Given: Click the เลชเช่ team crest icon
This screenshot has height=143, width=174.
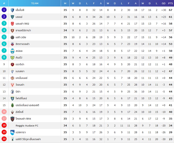Looking at the screenshot, I should [12, 17].
